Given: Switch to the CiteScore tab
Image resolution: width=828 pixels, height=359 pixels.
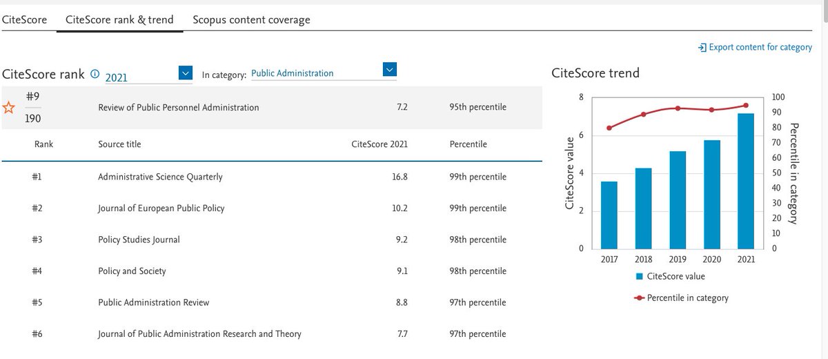Looking at the screenshot, I should (x=24, y=19).
